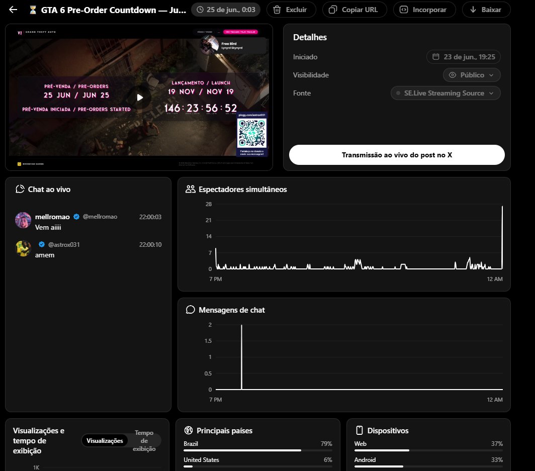Click the Chat ao vivo bubble icon
Image resolution: width=535 pixels, height=471 pixels.
(x=20, y=189)
